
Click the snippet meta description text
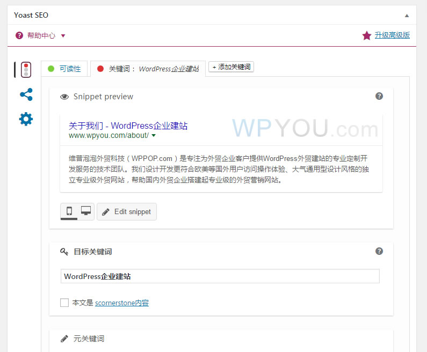tap(219, 169)
